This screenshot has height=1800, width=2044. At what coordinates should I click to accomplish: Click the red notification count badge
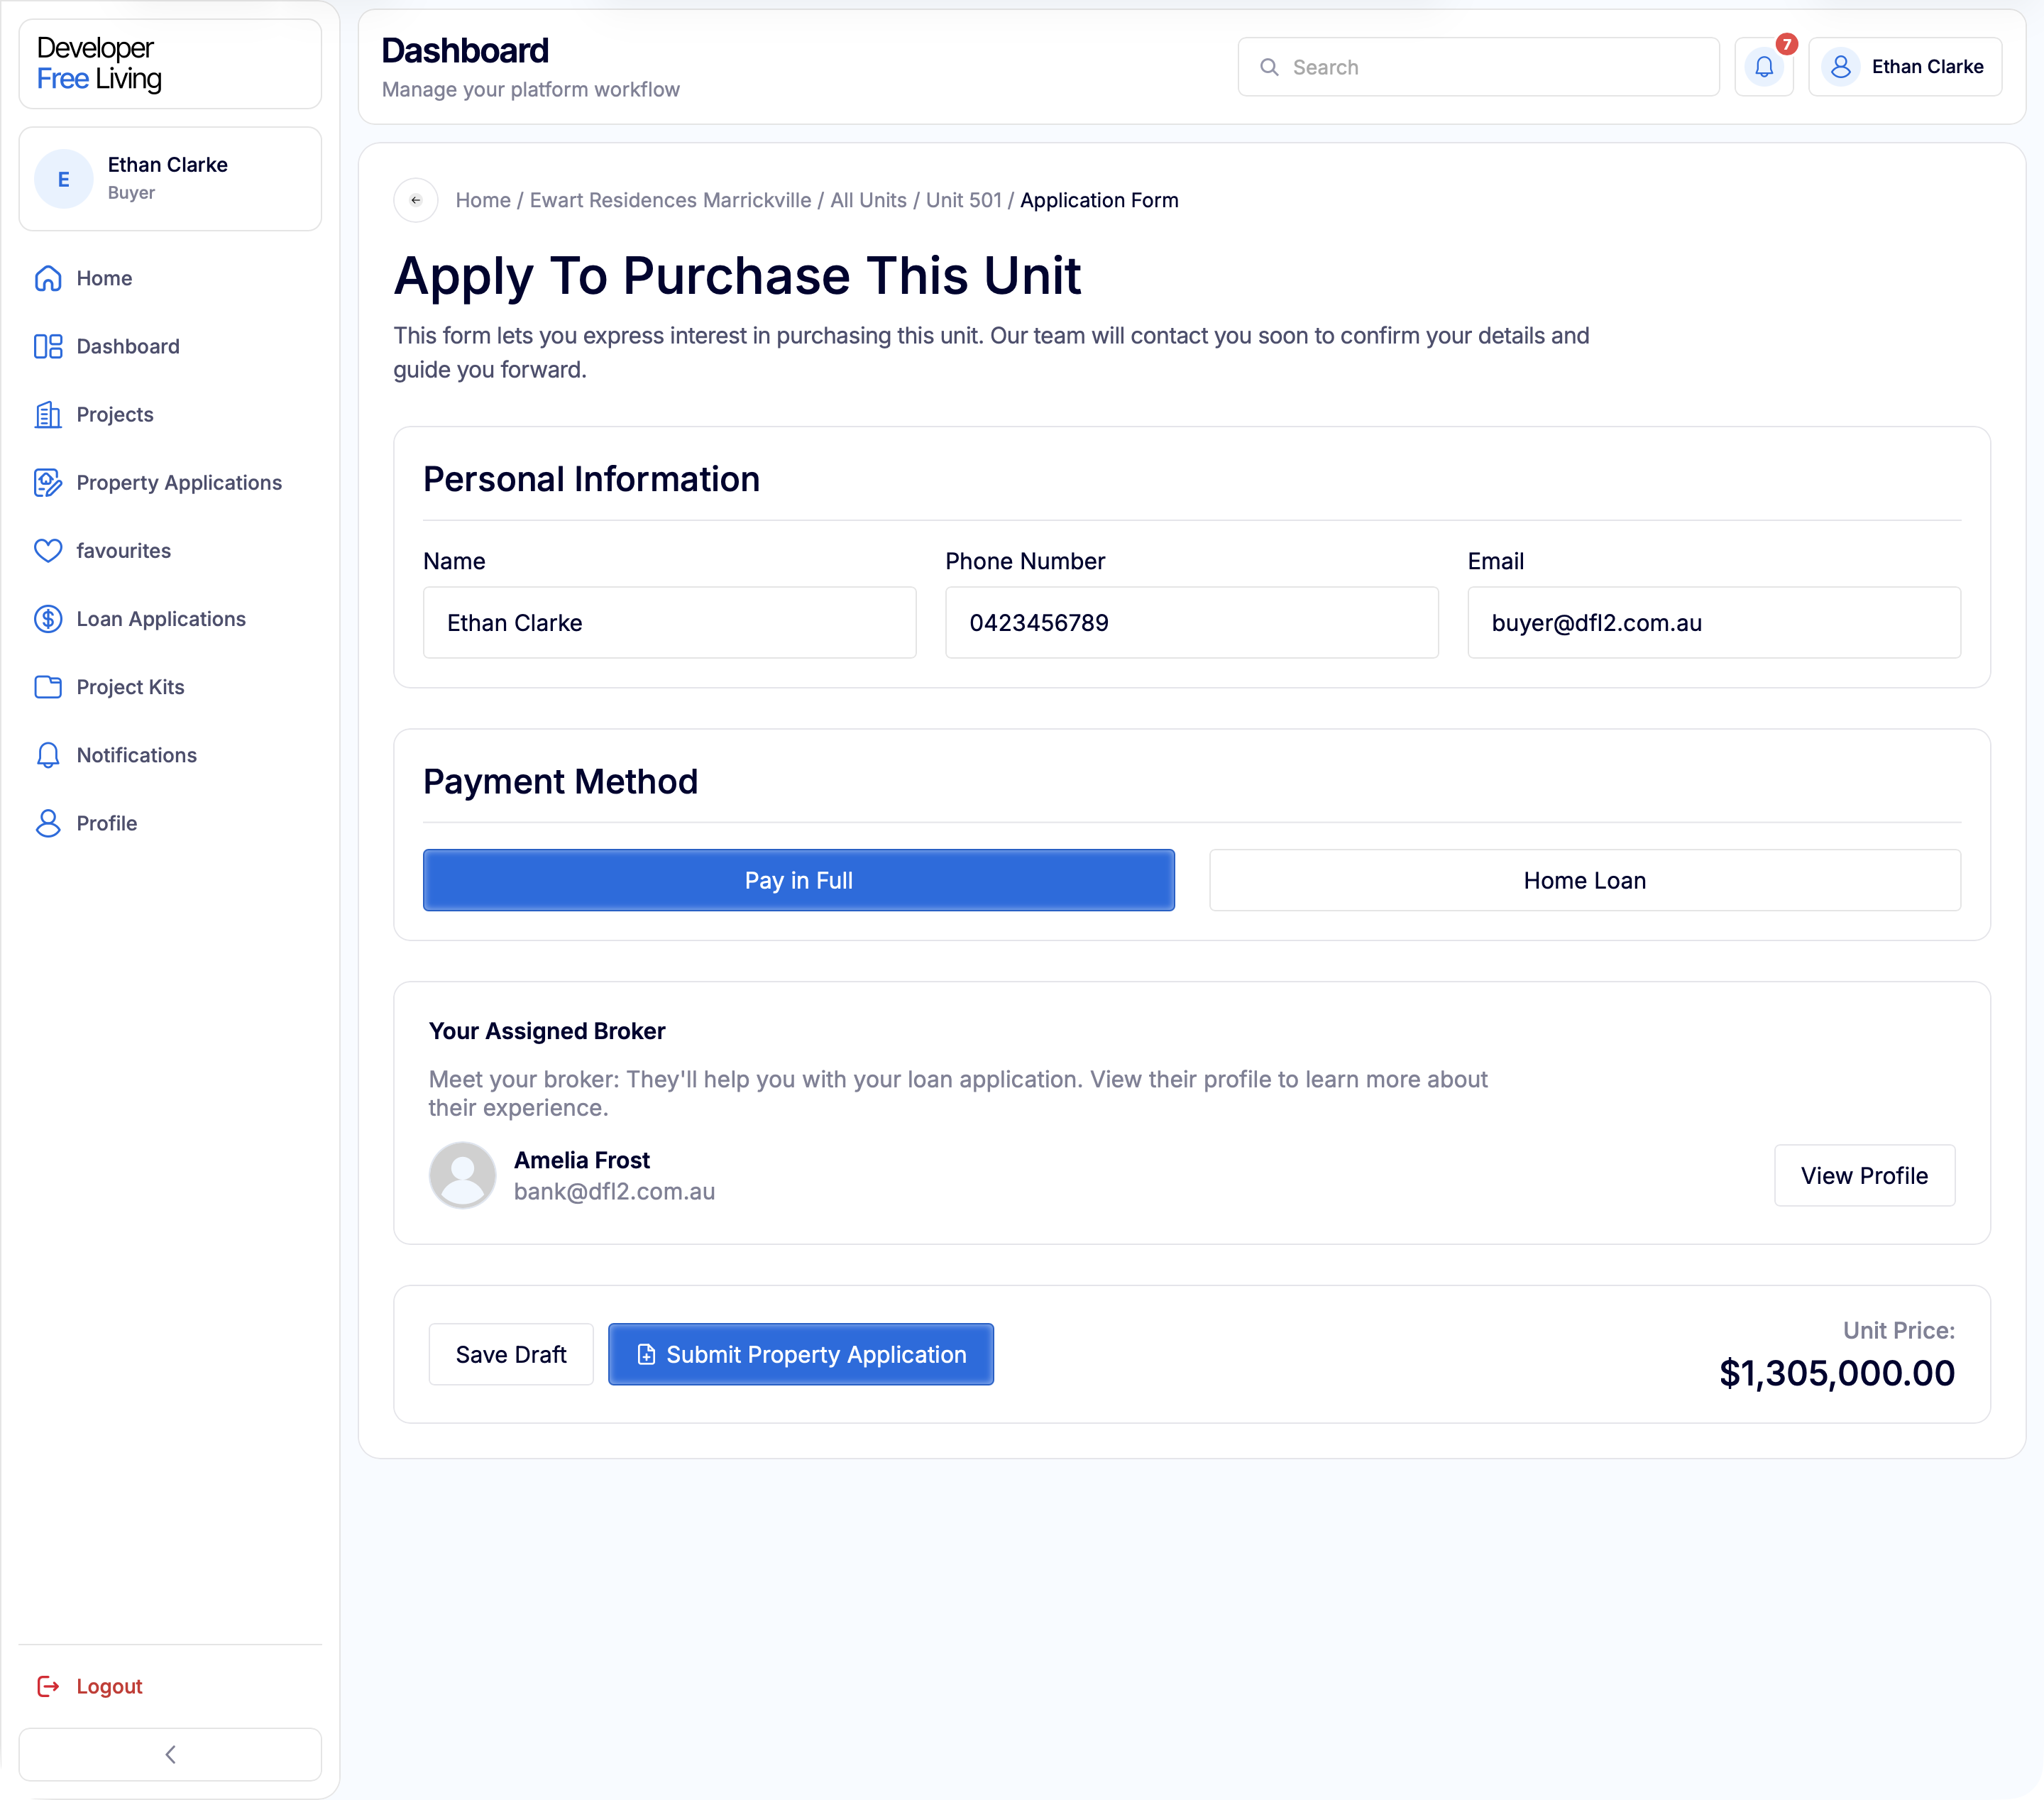coord(1787,44)
